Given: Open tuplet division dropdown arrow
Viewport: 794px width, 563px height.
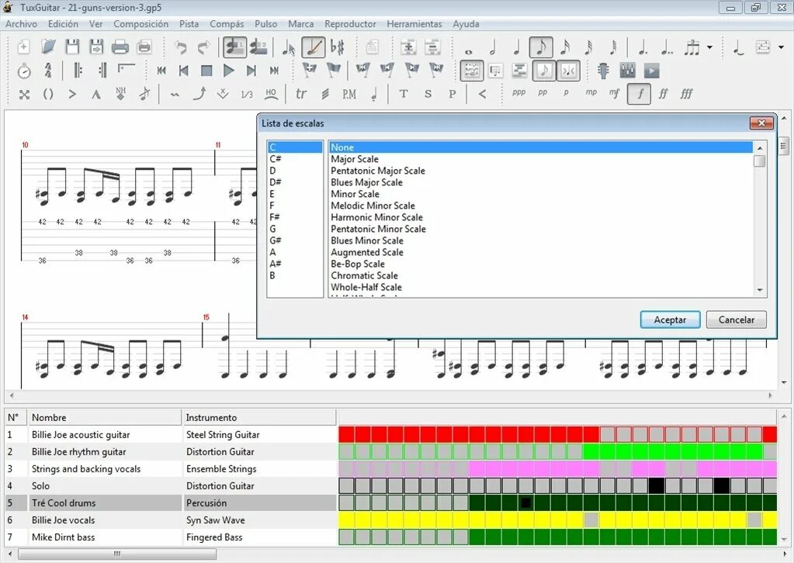Looking at the screenshot, I should pos(709,47).
